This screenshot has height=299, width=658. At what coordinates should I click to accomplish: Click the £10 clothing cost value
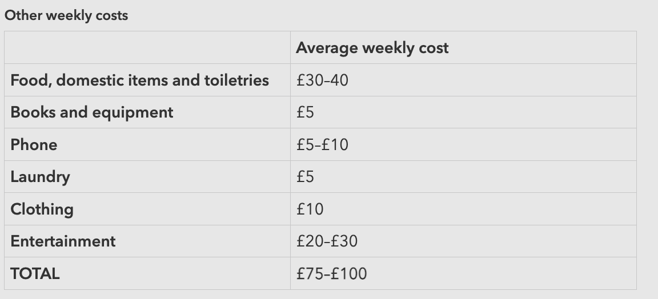coord(310,209)
